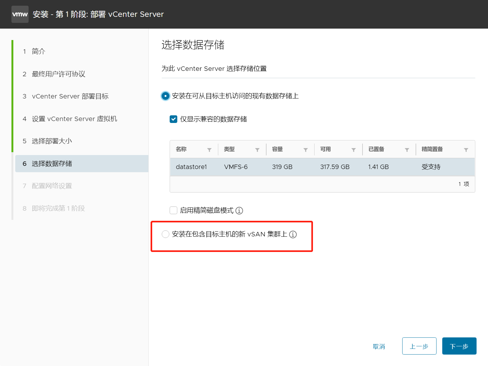Click the 319 GB capacity cell
Screen dimensions: 488x366
pos(282,167)
